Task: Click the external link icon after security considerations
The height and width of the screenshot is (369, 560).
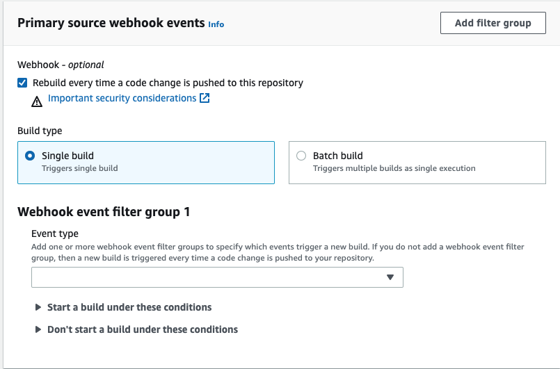Action: [x=205, y=98]
